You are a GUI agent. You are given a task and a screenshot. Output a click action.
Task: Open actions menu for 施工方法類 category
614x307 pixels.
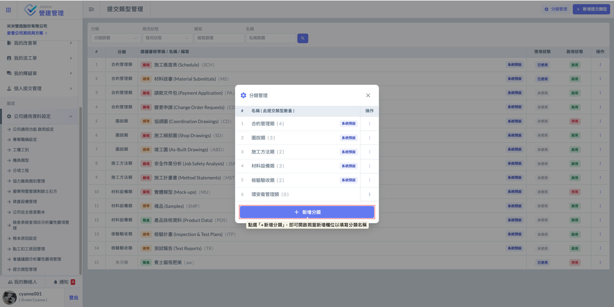[369, 152]
